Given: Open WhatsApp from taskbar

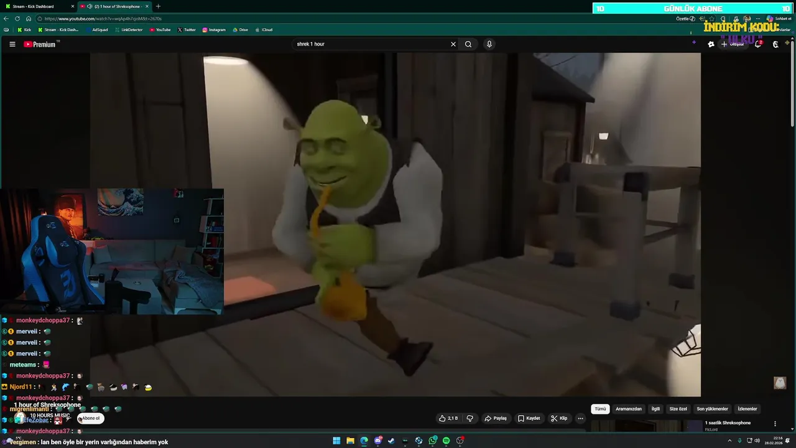Looking at the screenshot, I should click(433, 441).
